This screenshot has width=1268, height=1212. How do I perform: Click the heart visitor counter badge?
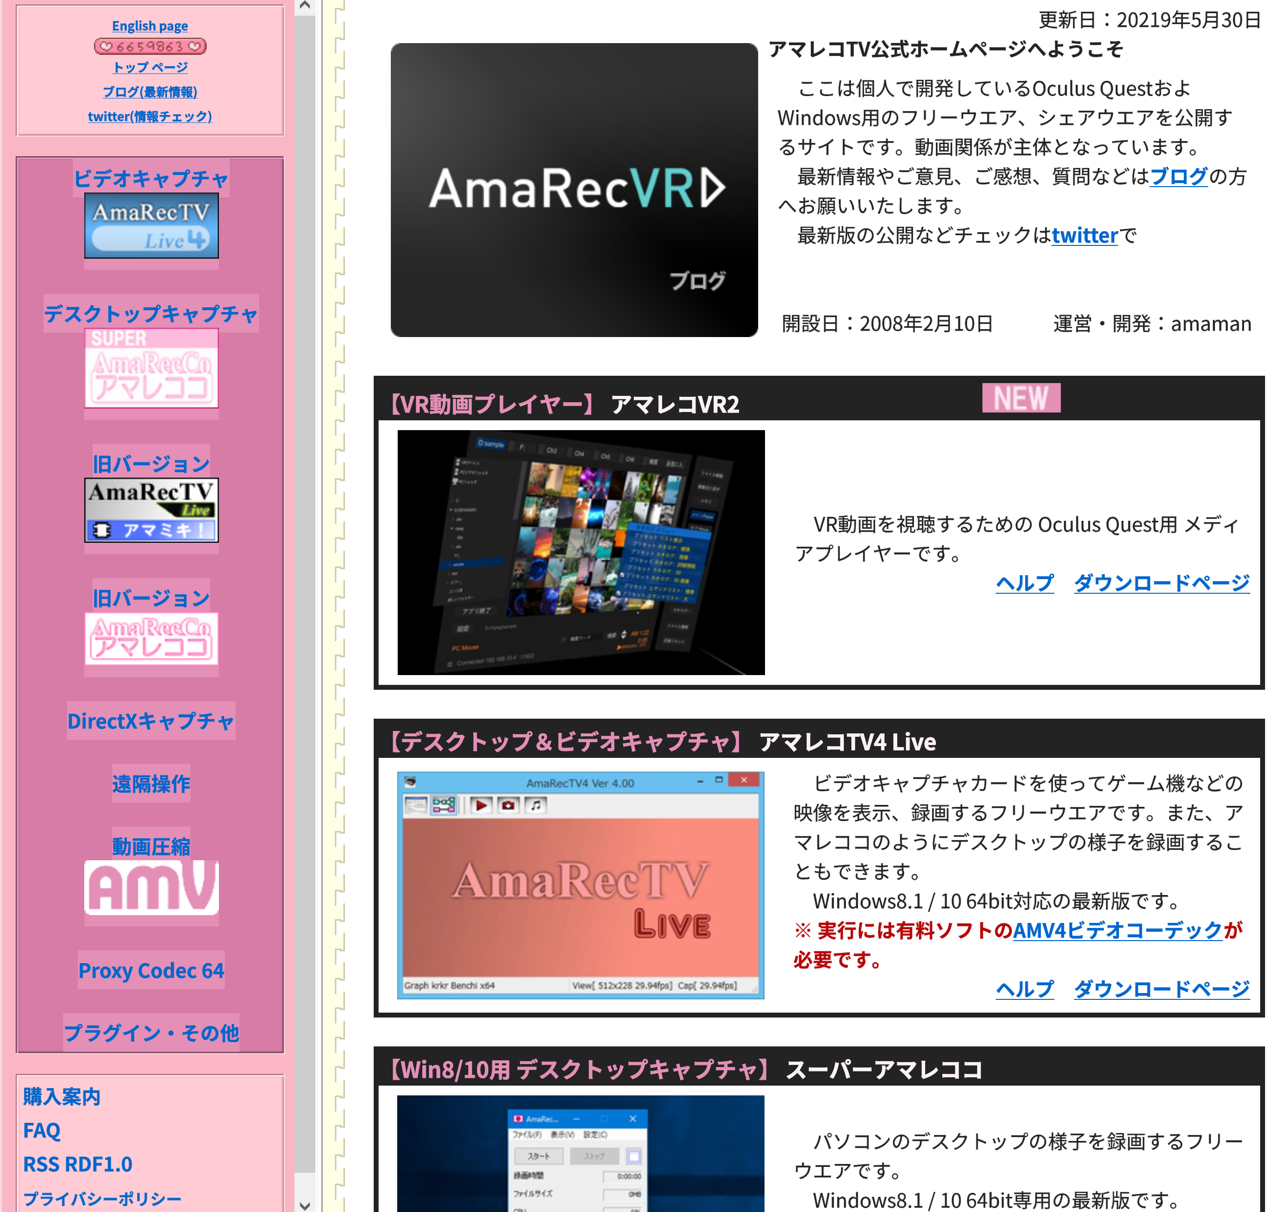click(150, 47)
